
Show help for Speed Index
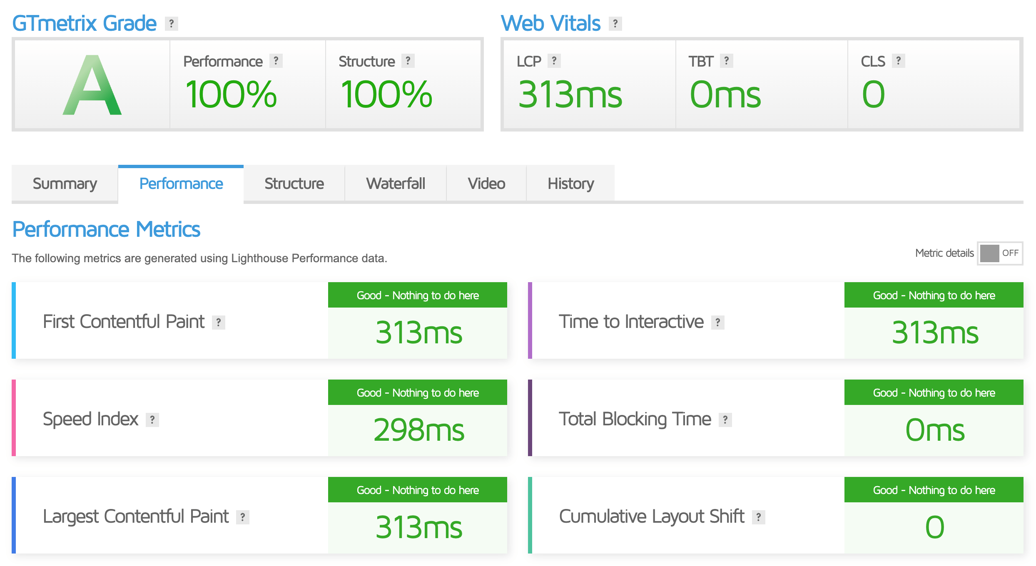(x=152, y=420)
